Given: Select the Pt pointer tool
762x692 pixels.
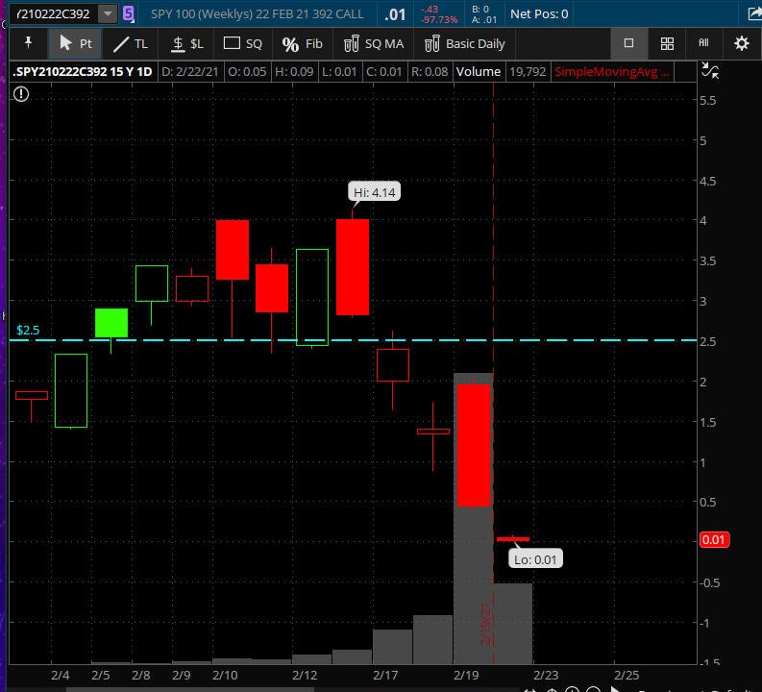Looking at the screenshot, I should pyautogui.click(x=75, y=44).
